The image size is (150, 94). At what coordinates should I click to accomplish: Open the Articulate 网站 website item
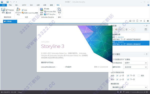(50, 11)
